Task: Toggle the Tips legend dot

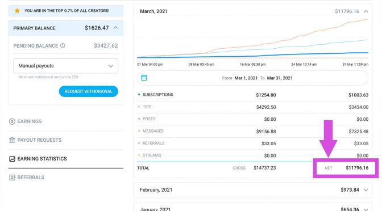Action: [x=139, y=107]
